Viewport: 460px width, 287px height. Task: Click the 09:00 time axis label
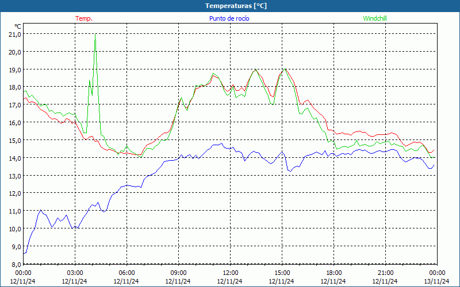coord(178,273)
